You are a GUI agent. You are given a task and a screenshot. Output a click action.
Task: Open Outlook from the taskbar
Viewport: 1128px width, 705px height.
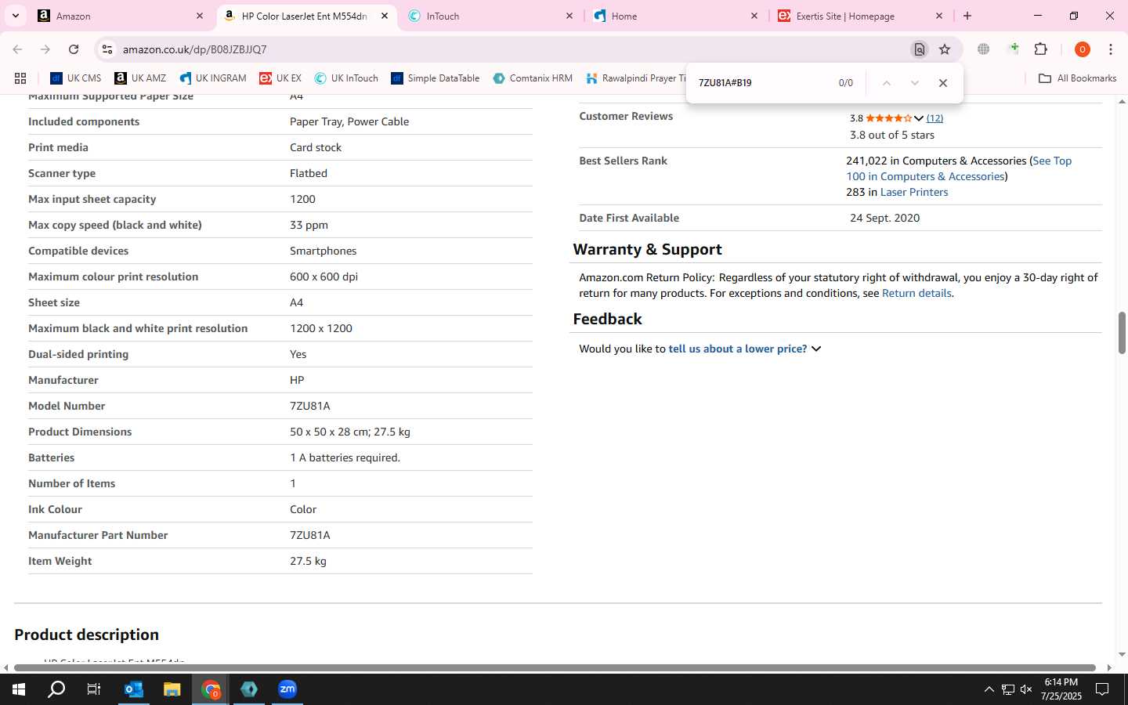134,689
